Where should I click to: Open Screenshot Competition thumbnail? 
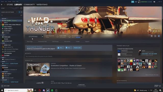pyautogui.click(x=38, y=69)
